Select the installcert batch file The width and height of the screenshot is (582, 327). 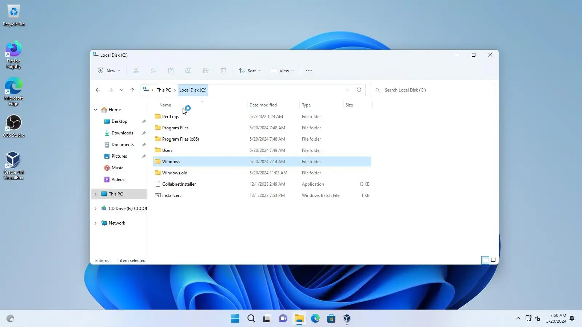click(x=262, y=195)
